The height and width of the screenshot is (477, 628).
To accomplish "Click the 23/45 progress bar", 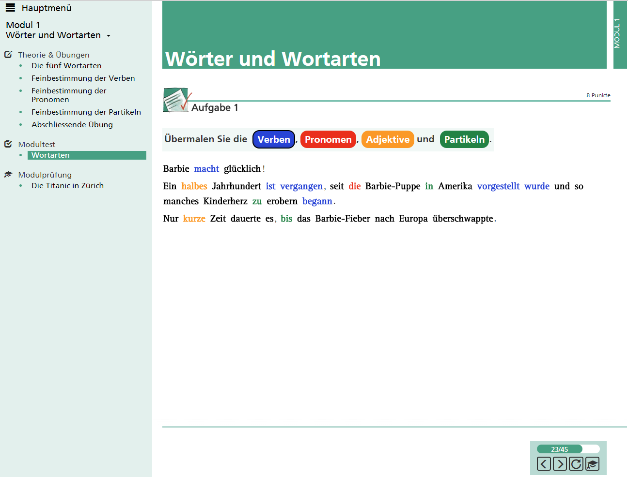I will pyautogui.click(x=568, y=449).
